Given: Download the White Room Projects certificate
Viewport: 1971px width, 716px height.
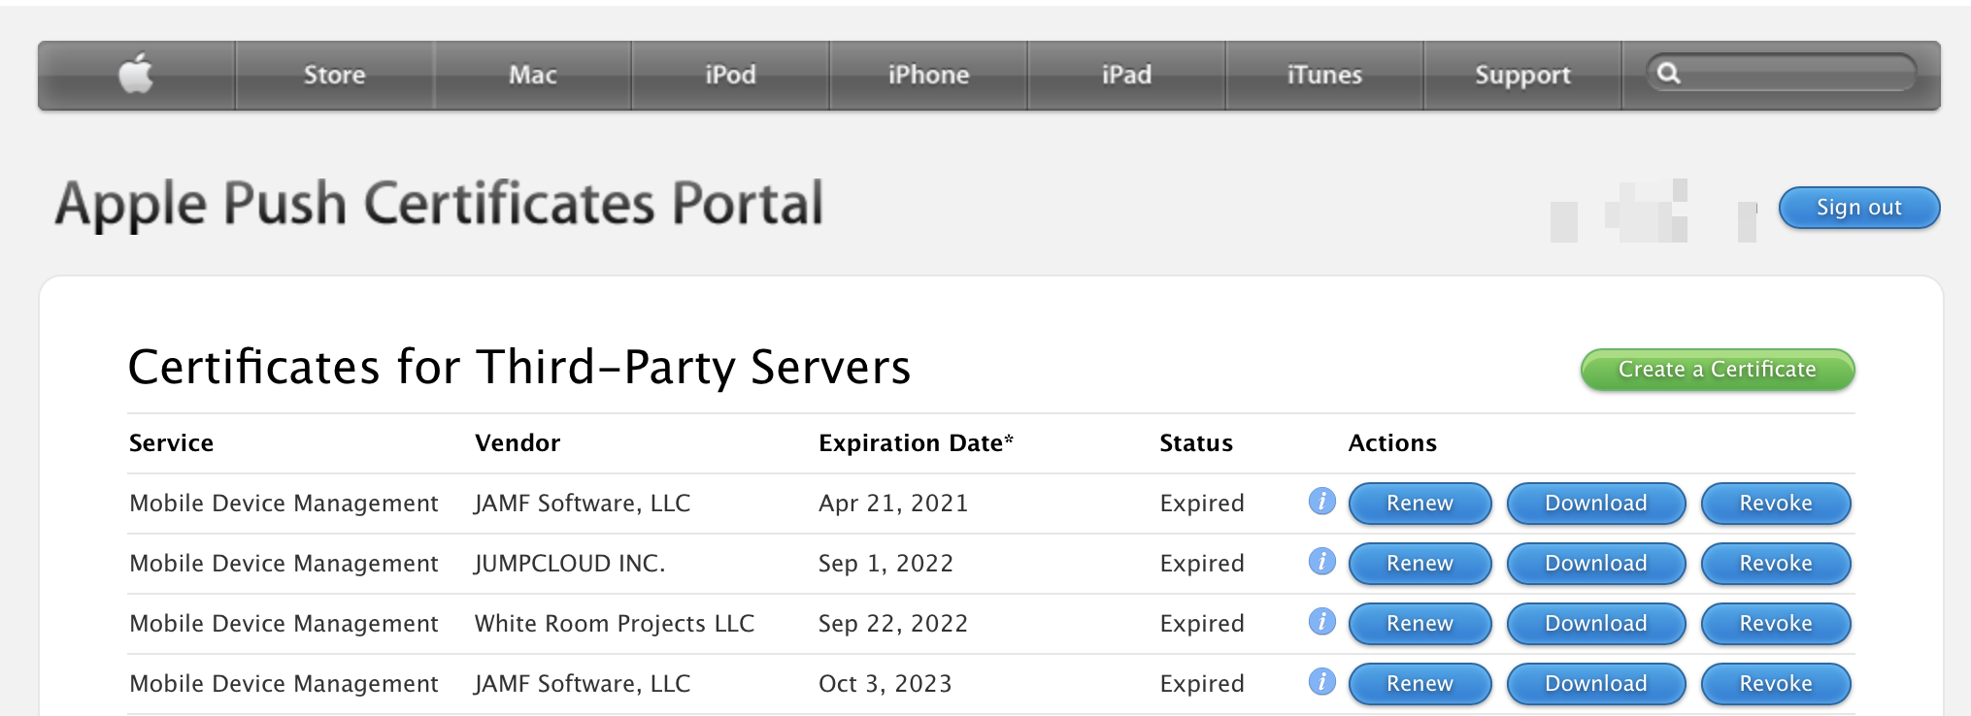Looking at the screenshot, I should (1595, 624).
